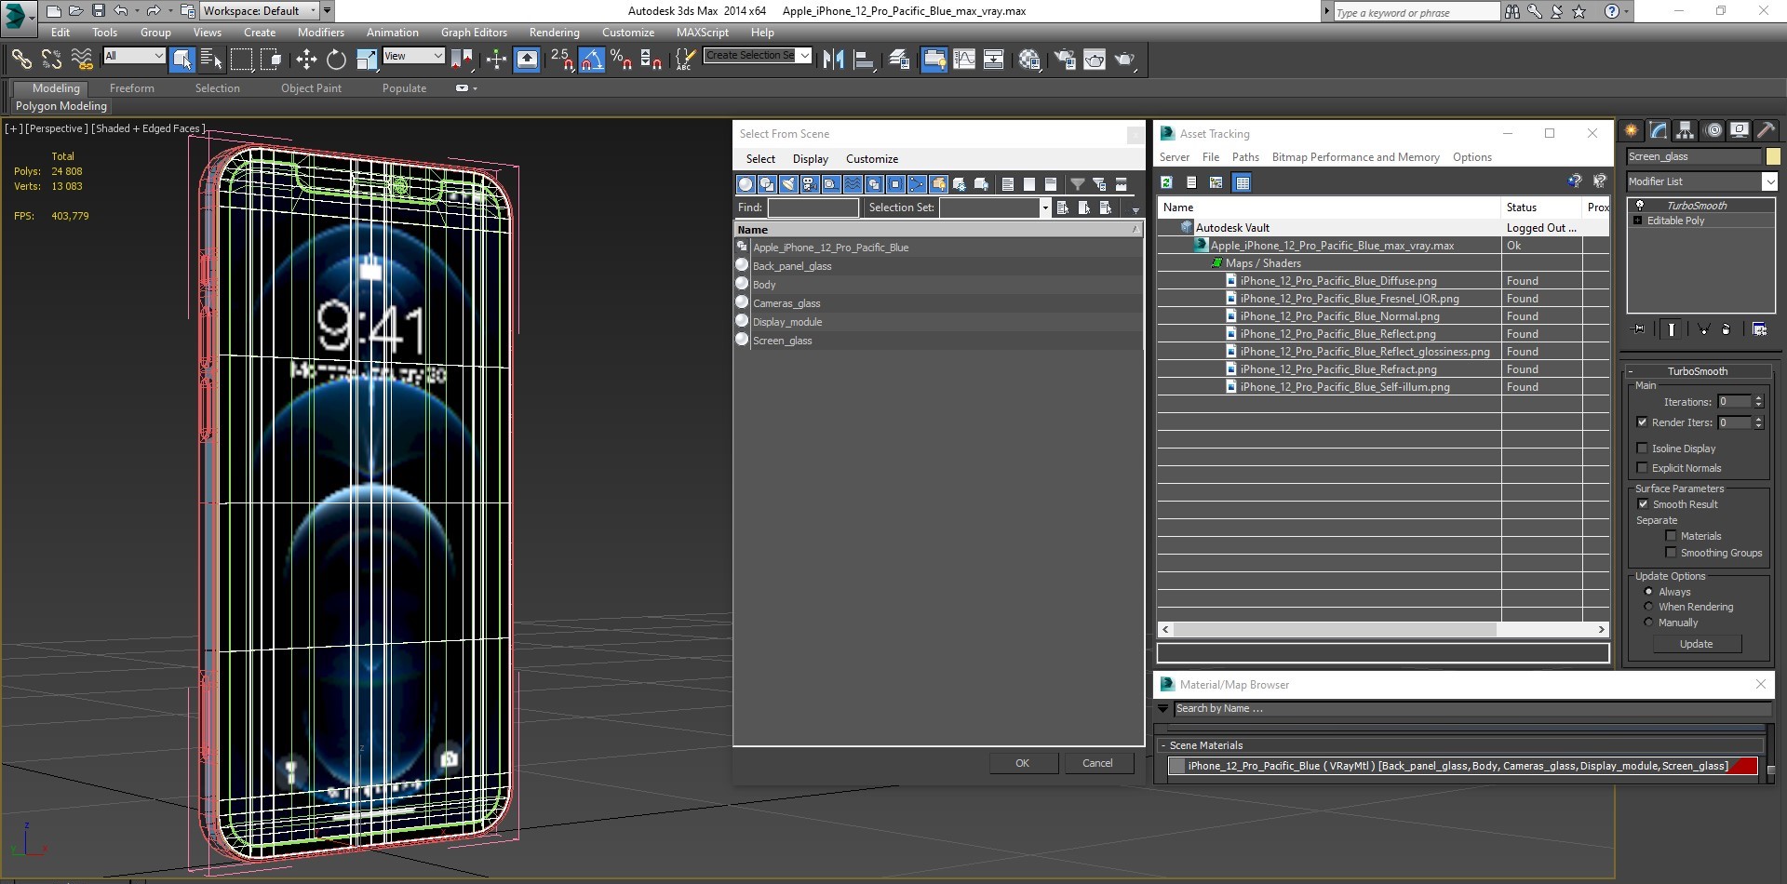
Task: Click the Polygon Modeling panel label
Action: (61, 106)
